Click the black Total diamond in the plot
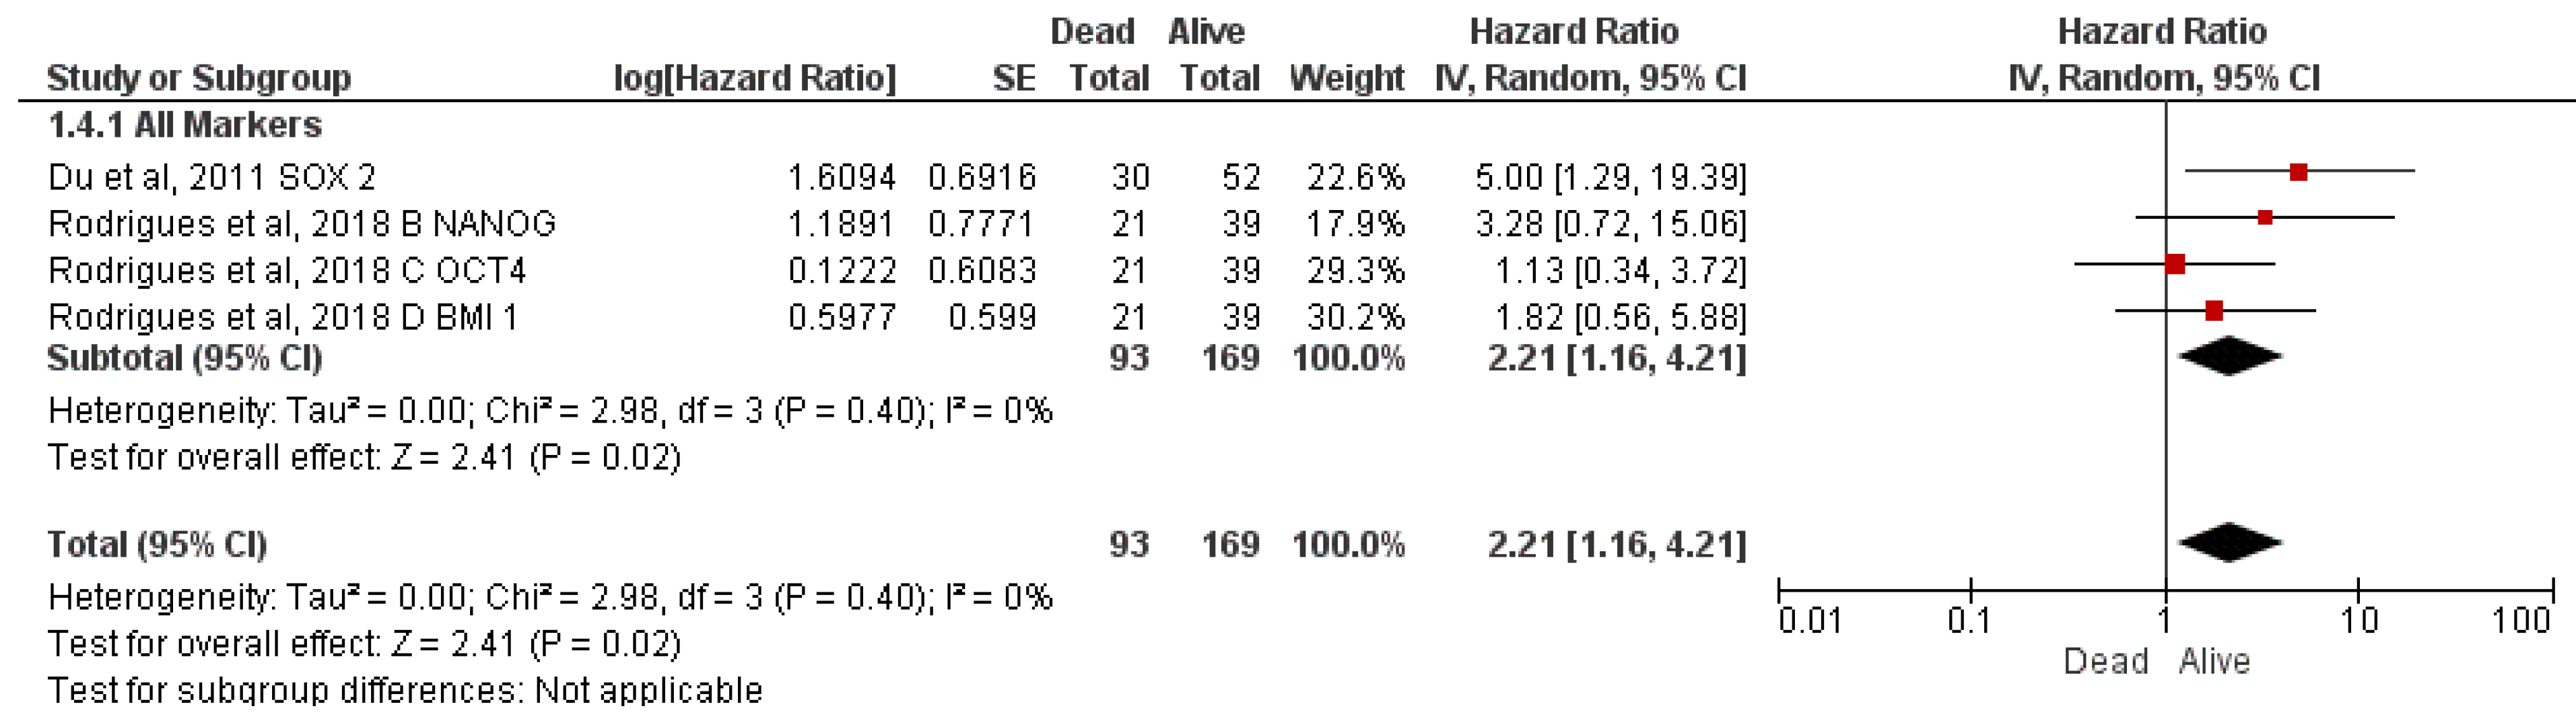 2229,543
